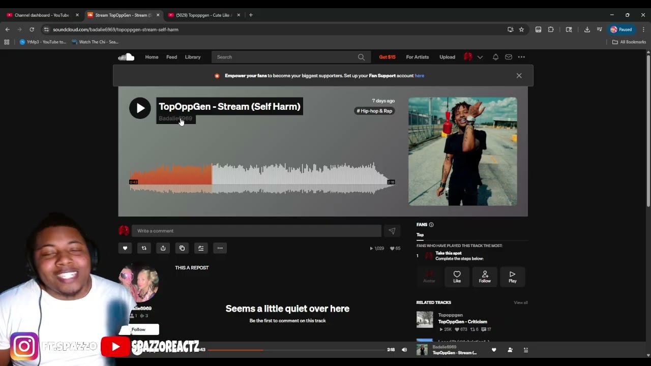This screenshot has height=366, width=651.
Task: Like the current track in bottom player
Action: pyautogui.click(x=494, y=350)
